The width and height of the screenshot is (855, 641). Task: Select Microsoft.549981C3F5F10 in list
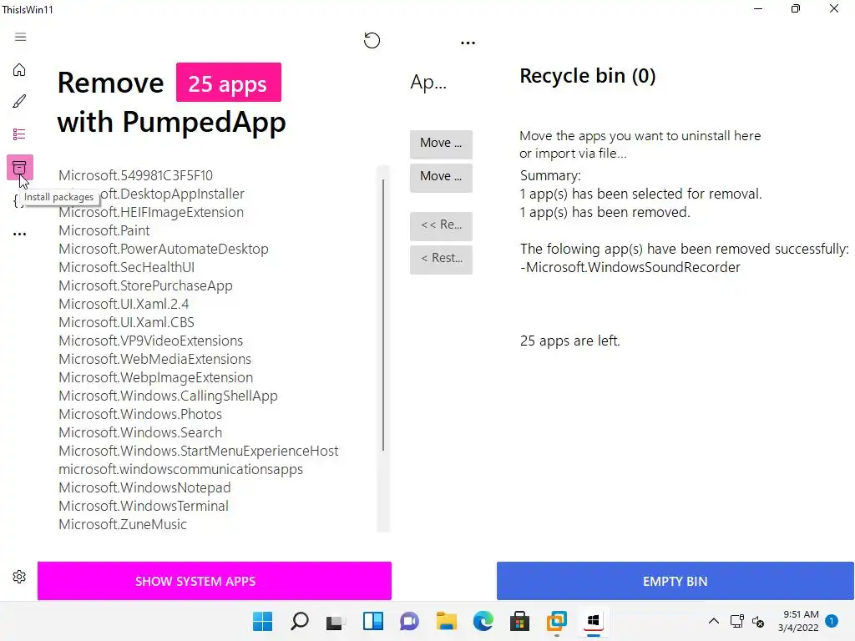[x=136, y=175]
